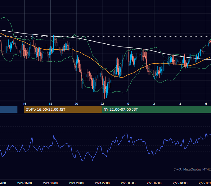Screen dimensions: 211x186
Task: Click the '2/24 18:00' date label
Action: pos(51,183)
